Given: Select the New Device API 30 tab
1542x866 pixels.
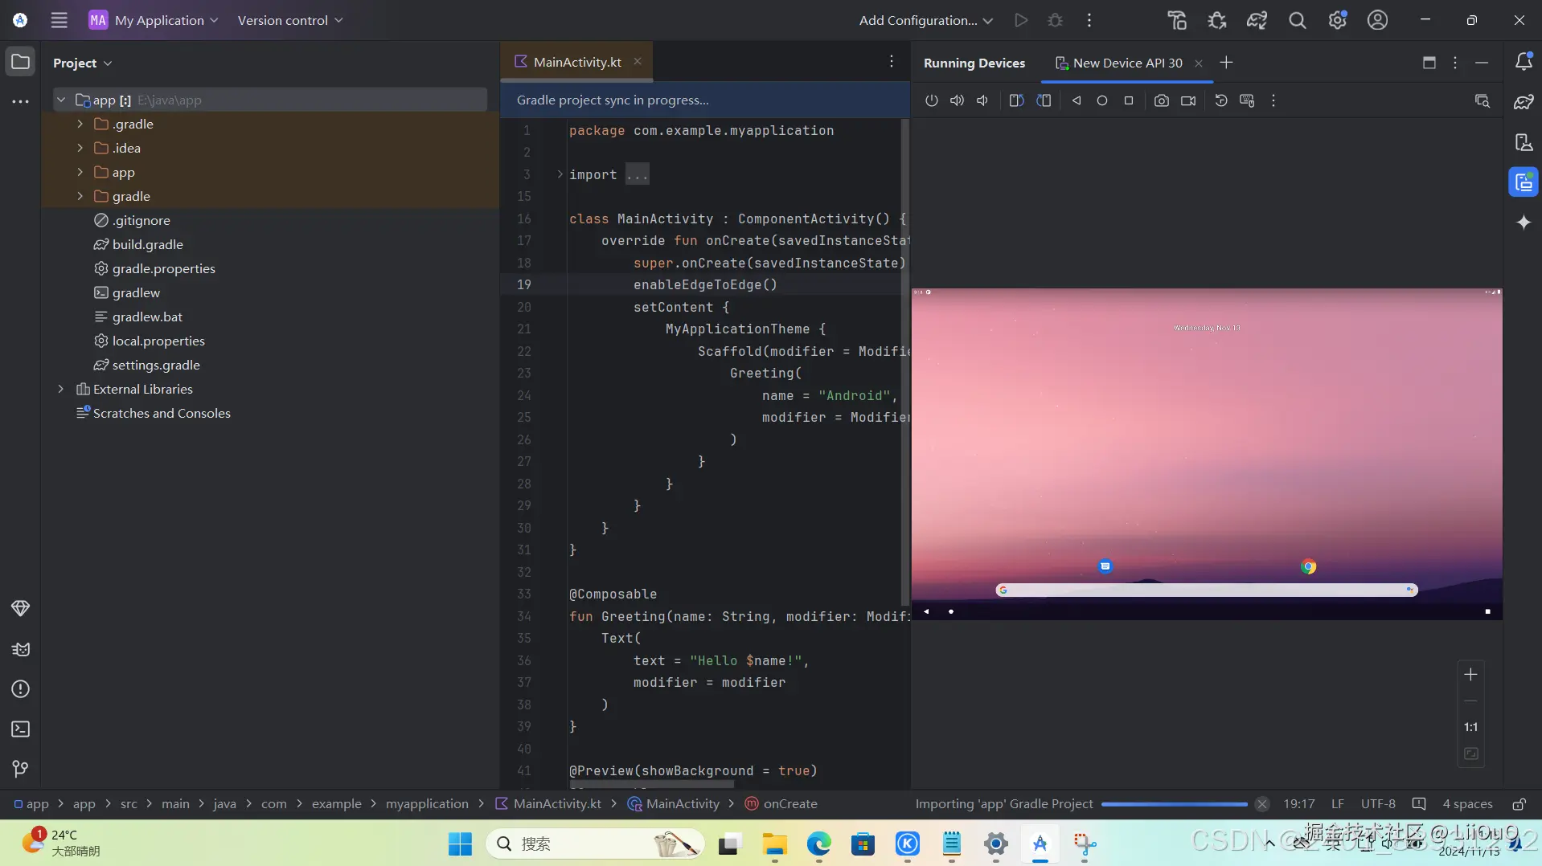Looking at the screenshot, I should click(x=1127, y=63).
